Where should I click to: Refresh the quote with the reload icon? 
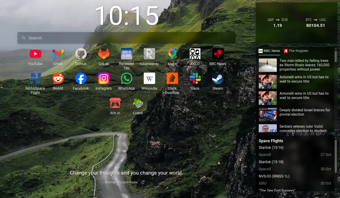(x=143, y=182)
